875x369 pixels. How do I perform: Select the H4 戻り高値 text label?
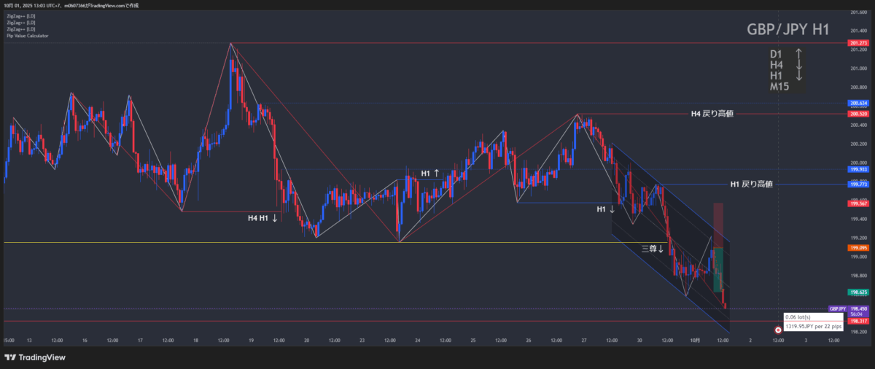(712, 114)
